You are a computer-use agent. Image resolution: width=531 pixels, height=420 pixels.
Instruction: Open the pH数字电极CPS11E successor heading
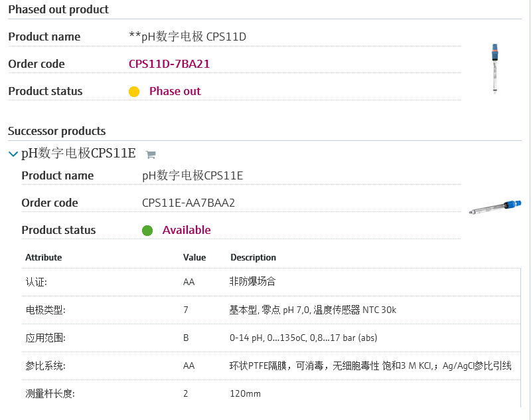tap(78, 154)
